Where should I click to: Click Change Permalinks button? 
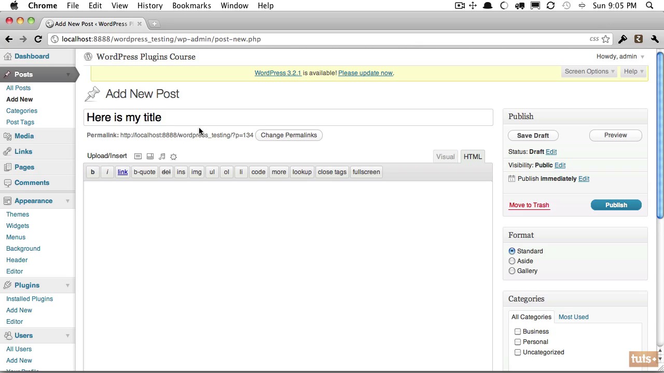click(288, 135)
